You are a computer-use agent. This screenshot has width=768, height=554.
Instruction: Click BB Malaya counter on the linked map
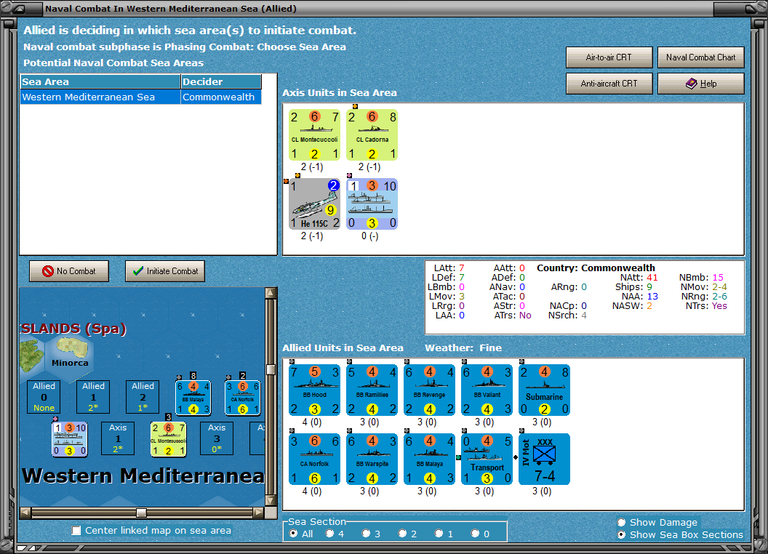pos(193,397)
